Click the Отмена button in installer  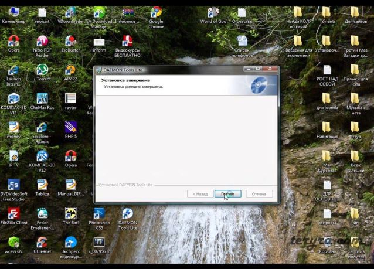pos(259,194)
